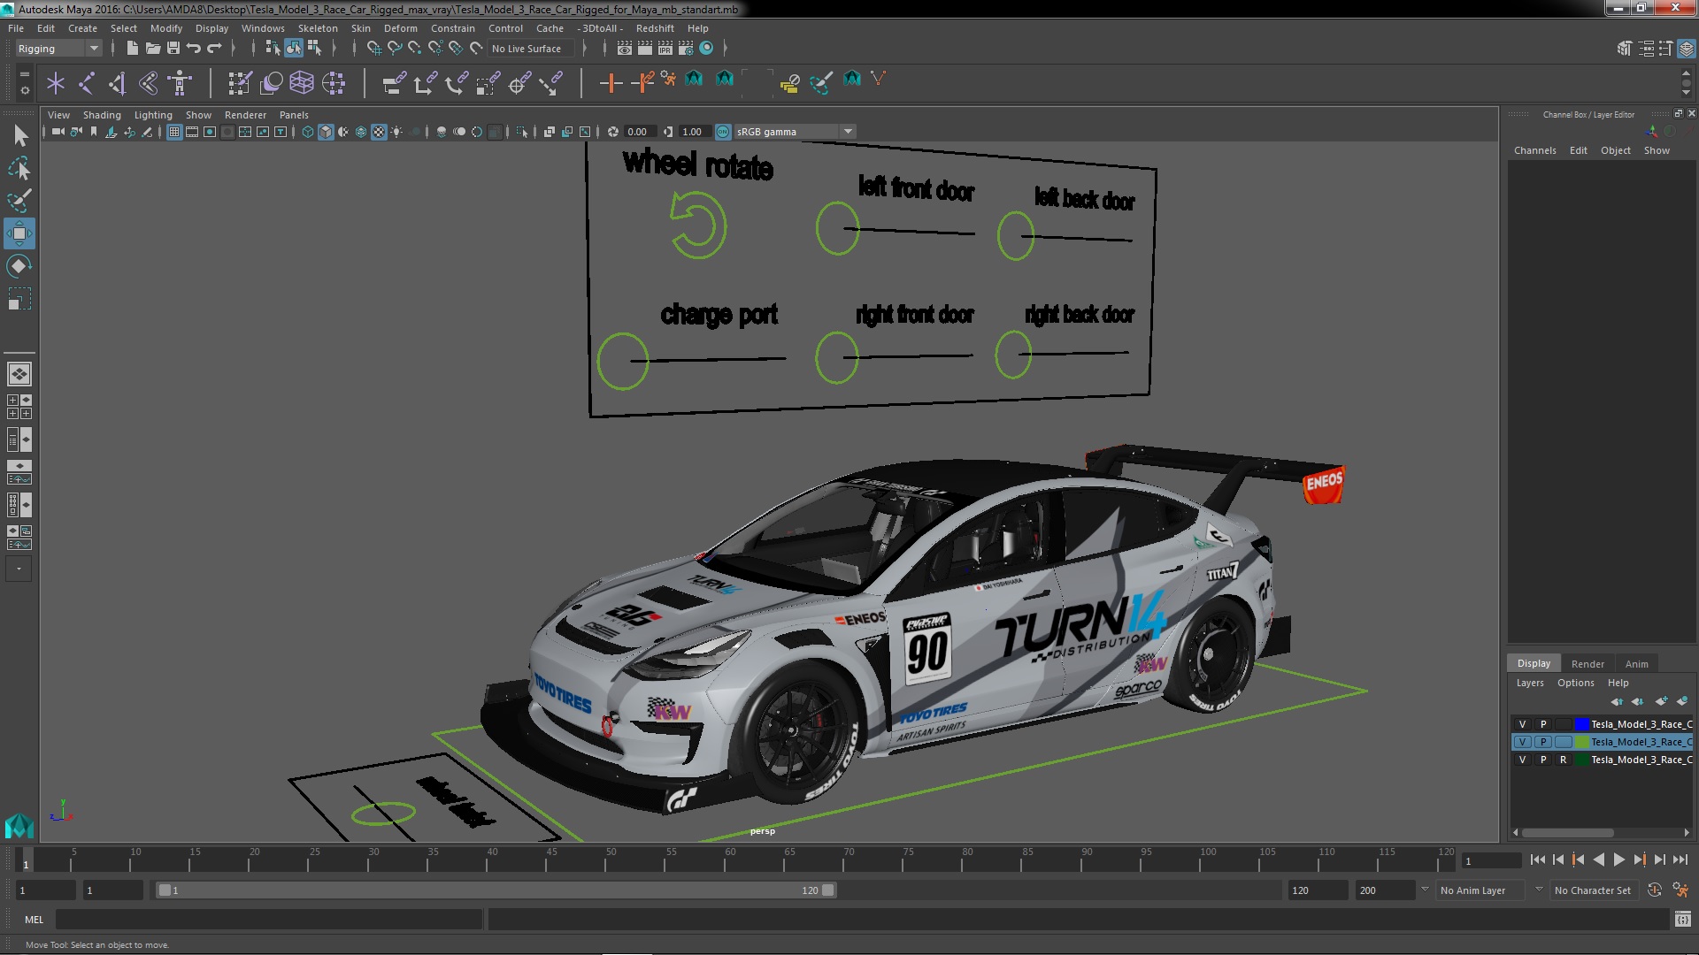Open a scene using the folder icon

click(x=153, y=48)
